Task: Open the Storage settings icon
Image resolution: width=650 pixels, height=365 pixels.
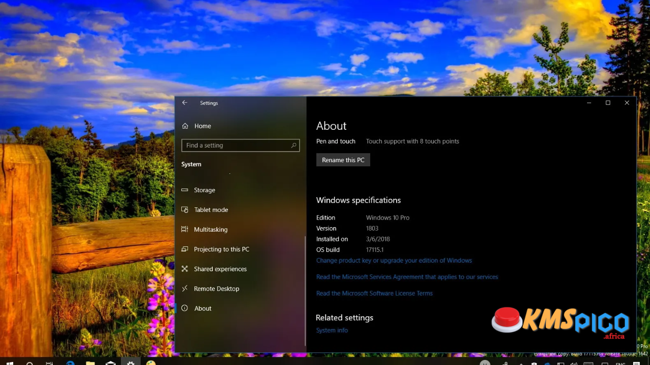Action: click(185, 190)
